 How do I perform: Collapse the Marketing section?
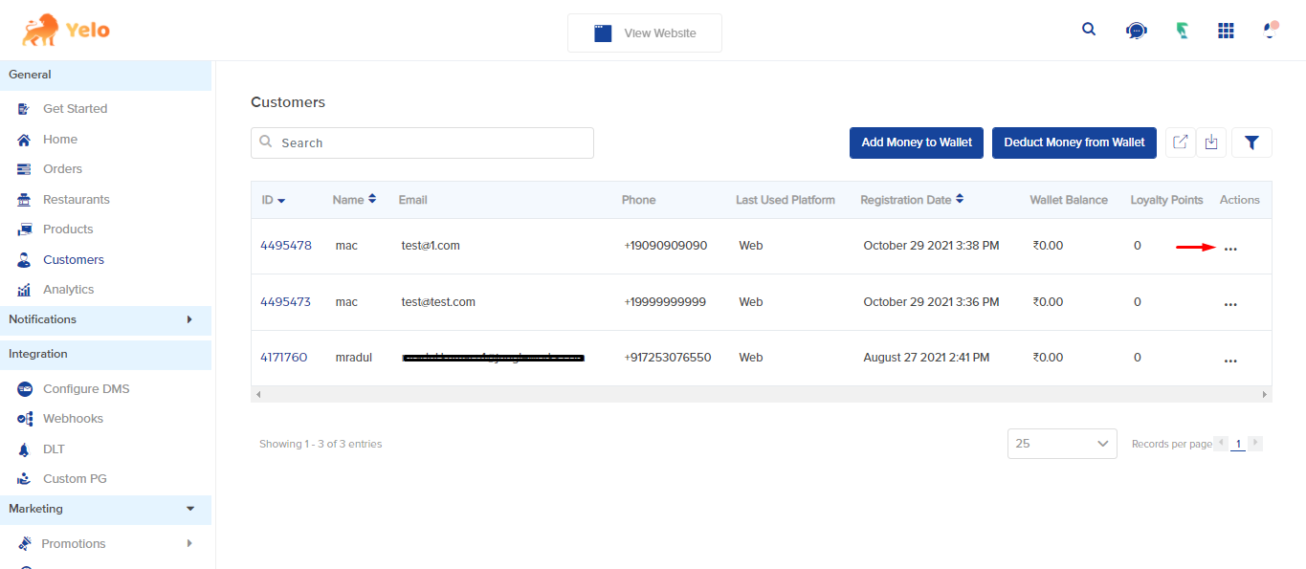(105, 509)
